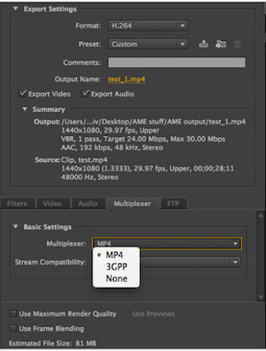Switch to the Filters tab

17,204
